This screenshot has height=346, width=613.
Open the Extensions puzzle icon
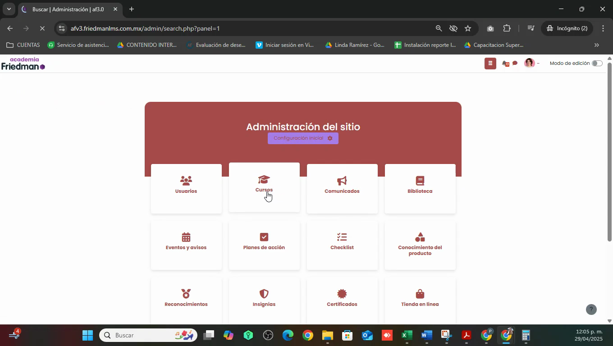coord(507,28)
